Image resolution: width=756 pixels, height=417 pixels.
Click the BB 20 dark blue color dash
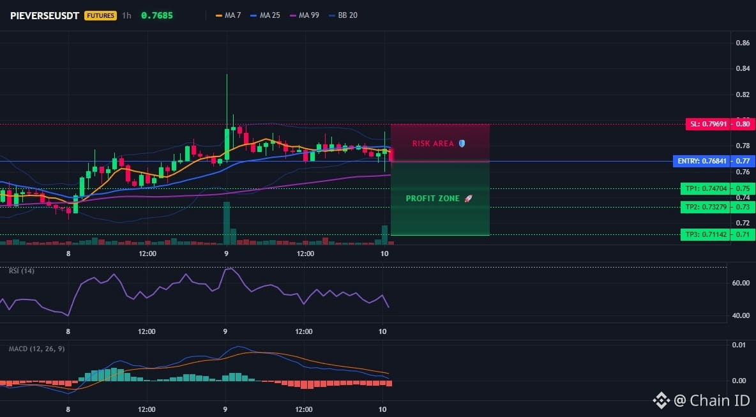point(332,15)
